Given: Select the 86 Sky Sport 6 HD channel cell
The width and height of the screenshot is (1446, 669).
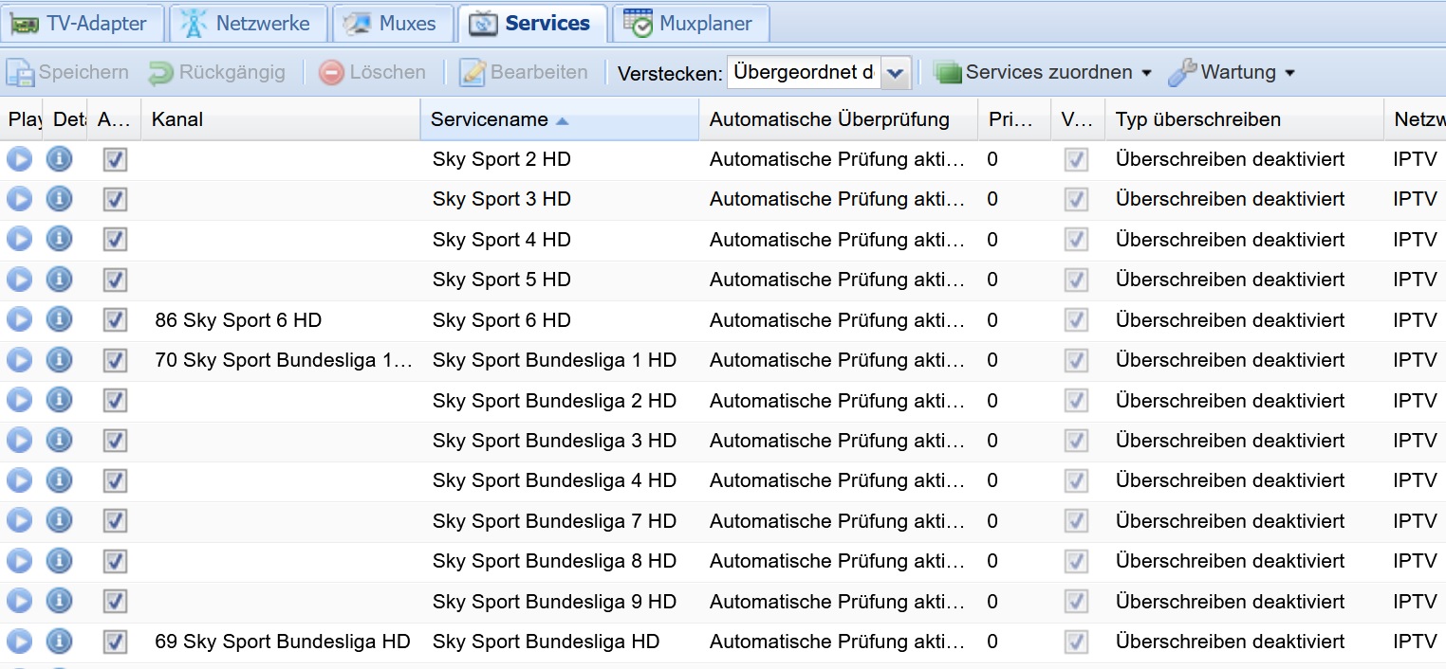Looking at the screenshot, I should coord(281,320).
